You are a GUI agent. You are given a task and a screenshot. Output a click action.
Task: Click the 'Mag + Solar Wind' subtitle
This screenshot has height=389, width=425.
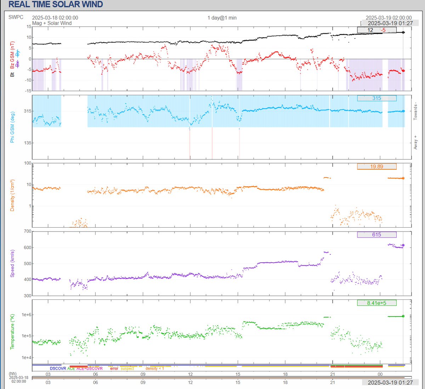[x=52, y=23]
